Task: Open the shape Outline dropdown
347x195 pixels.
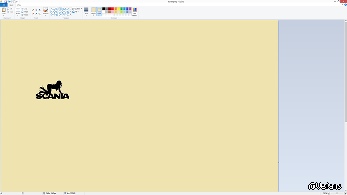Action: (77, 8)
